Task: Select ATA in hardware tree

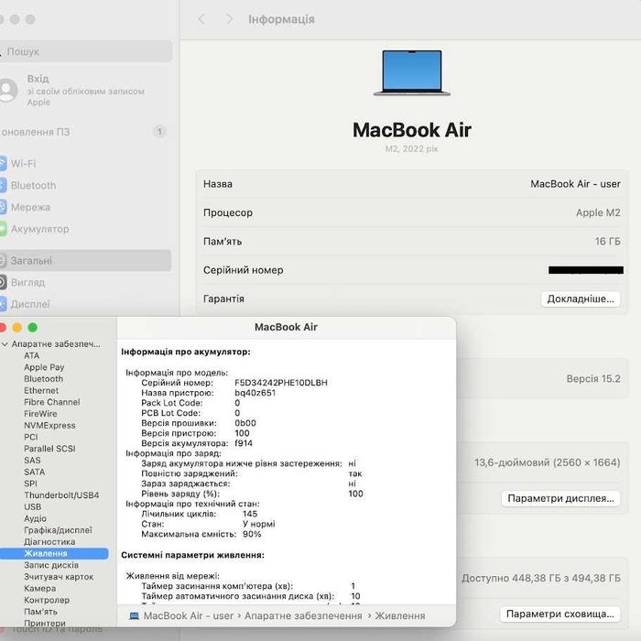Action: click(x=31, y=355)
